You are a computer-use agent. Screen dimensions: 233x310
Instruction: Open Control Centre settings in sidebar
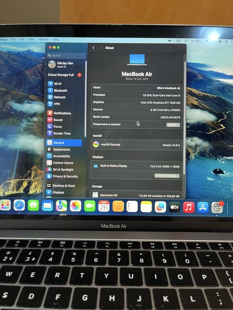[x=60, y=163]
